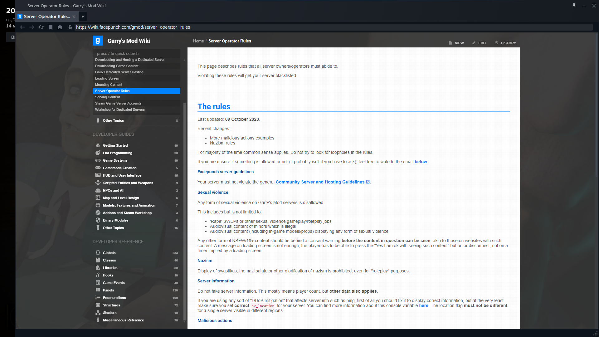Click the padlock security icon
This screenshot has height=337, width=599.
tap(70, 27)
